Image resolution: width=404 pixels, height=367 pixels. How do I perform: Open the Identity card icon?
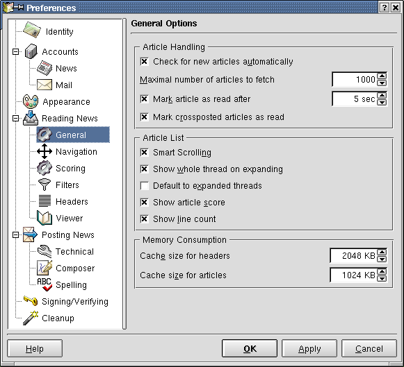click(x=32, y=30)
